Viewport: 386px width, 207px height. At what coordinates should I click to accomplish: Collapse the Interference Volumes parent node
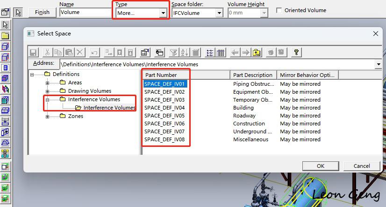click(x=47, y=100)
